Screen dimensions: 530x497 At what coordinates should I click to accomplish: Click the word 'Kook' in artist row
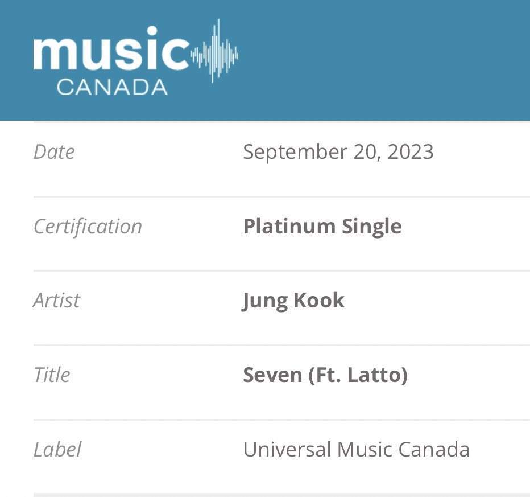tap(319, 301)
